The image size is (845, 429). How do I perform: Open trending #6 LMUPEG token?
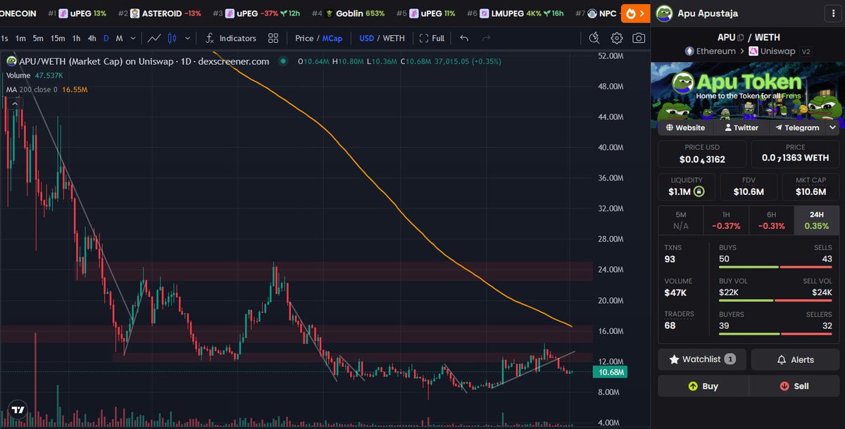tap(515, 13)
